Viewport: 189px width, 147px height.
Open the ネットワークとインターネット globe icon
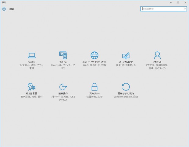click(94, 55)
